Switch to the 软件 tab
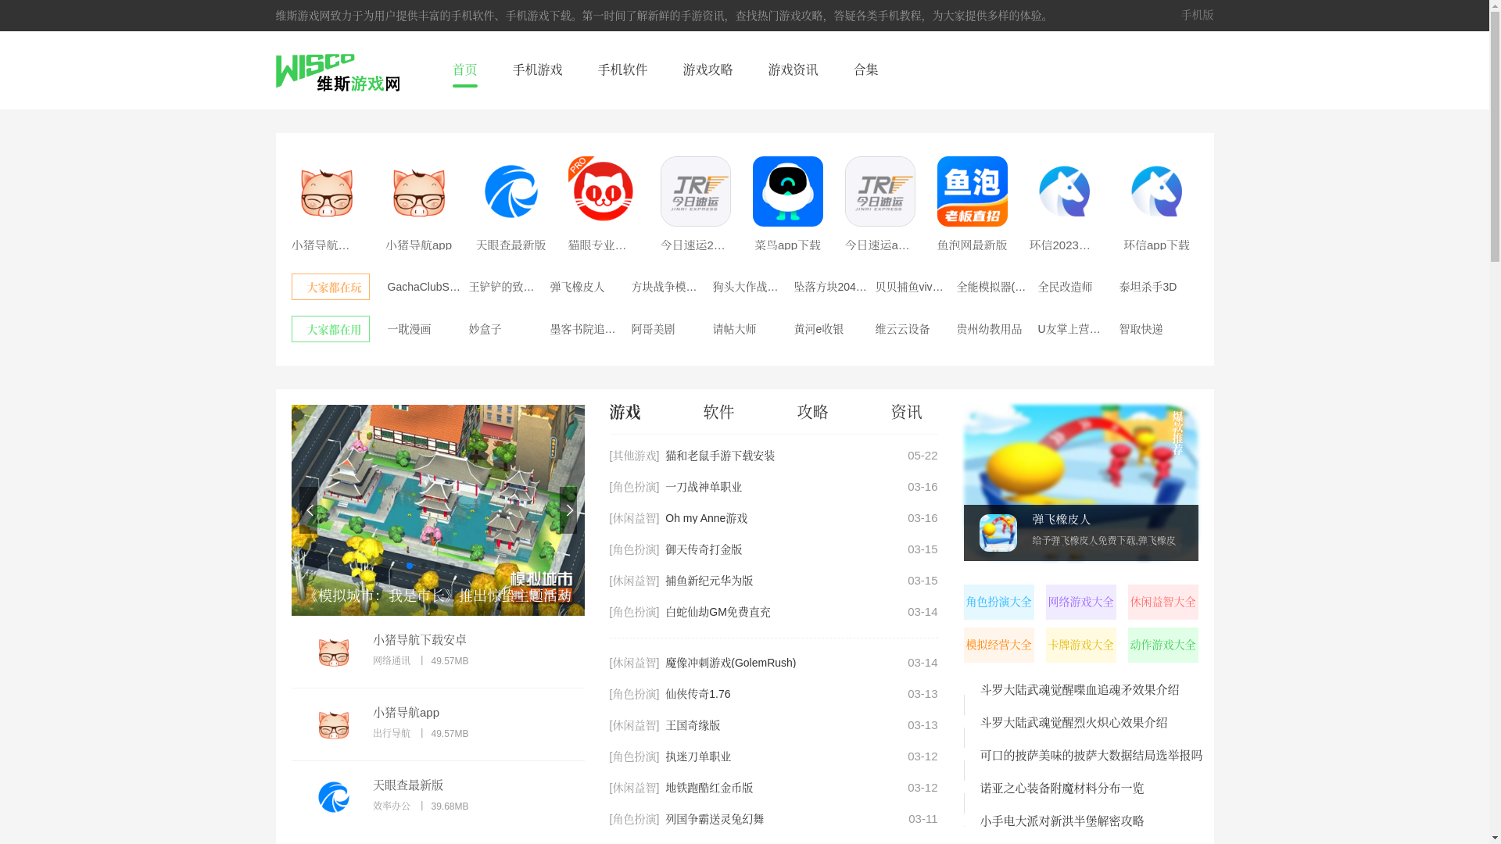Viewport: 1501px width, 844px height. point(718,412)
